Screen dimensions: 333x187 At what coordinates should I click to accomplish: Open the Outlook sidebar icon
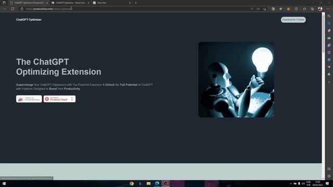click(x=329, y=60)
